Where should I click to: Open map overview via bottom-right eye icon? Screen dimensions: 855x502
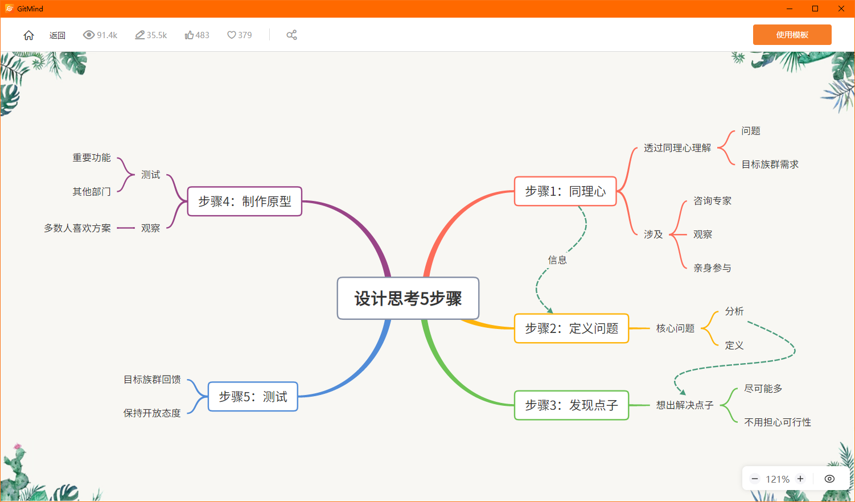point(829,479)
